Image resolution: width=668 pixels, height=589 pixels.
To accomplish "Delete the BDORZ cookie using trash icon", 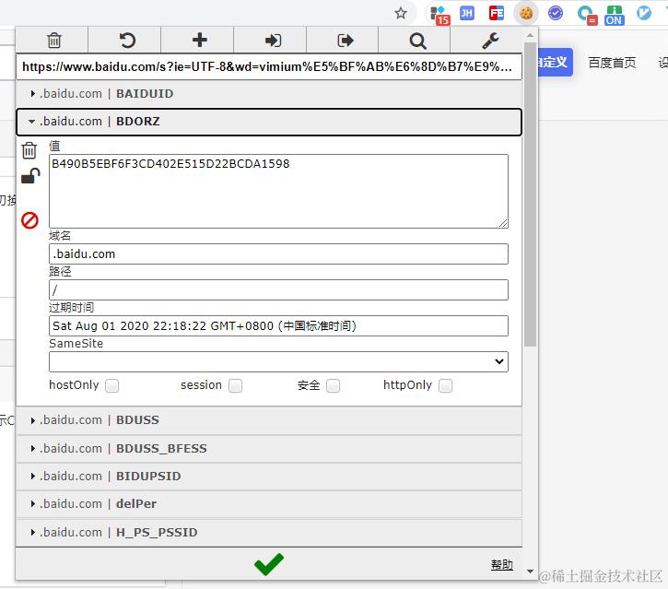I will pos(29,150).
